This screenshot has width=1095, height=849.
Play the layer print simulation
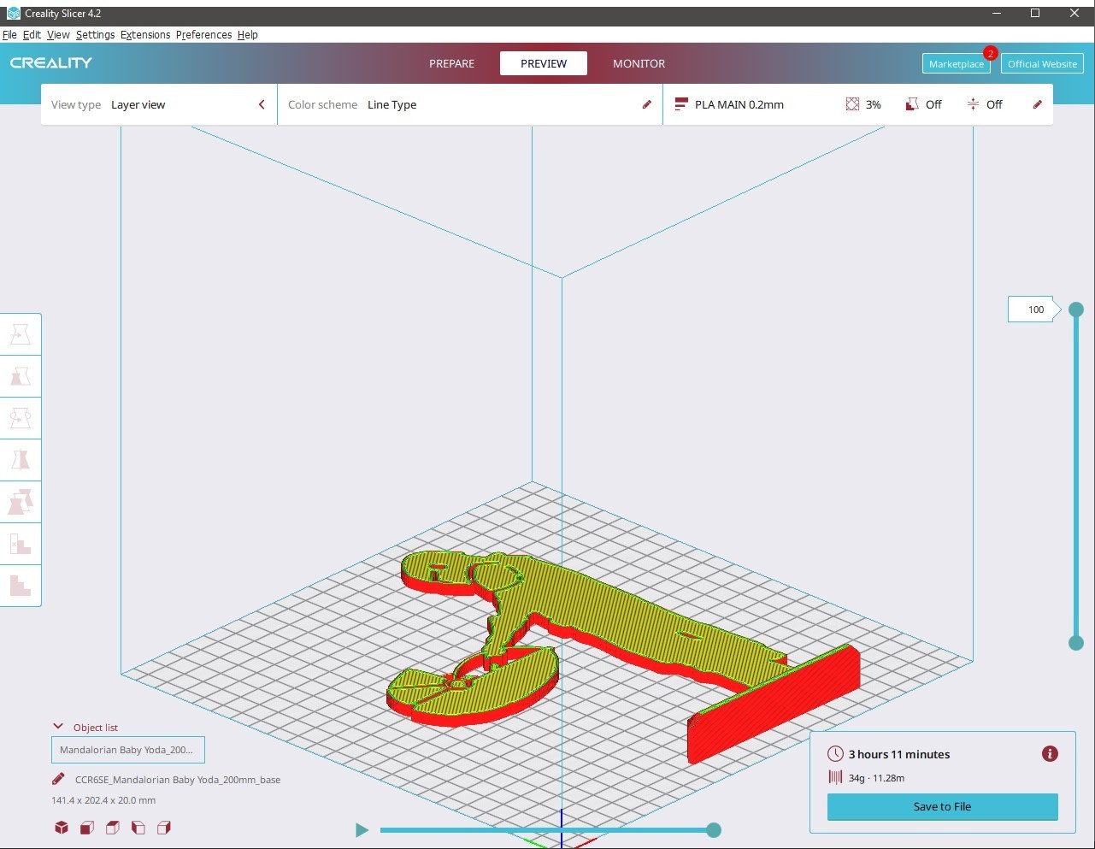[x=362, y=829]
